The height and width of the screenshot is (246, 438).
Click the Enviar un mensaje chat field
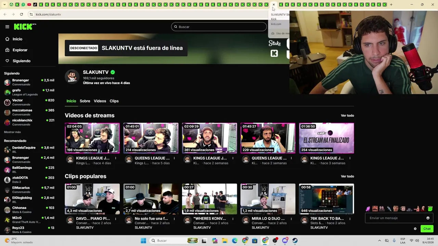pyautogui.click(x=399, y=218)
